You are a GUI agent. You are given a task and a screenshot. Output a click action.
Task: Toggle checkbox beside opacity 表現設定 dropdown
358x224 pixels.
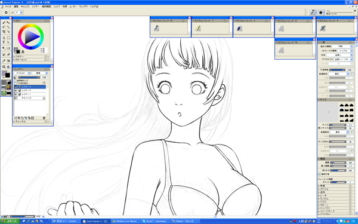pyautogui.click(x=352, y=74)
